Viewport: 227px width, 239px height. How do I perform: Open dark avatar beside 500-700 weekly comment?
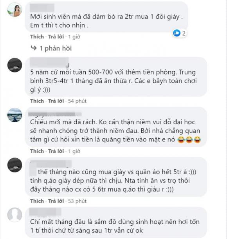15,65
